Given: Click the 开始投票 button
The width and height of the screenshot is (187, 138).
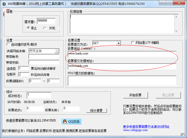Looking at the screenshot, I should click(135, 95).
